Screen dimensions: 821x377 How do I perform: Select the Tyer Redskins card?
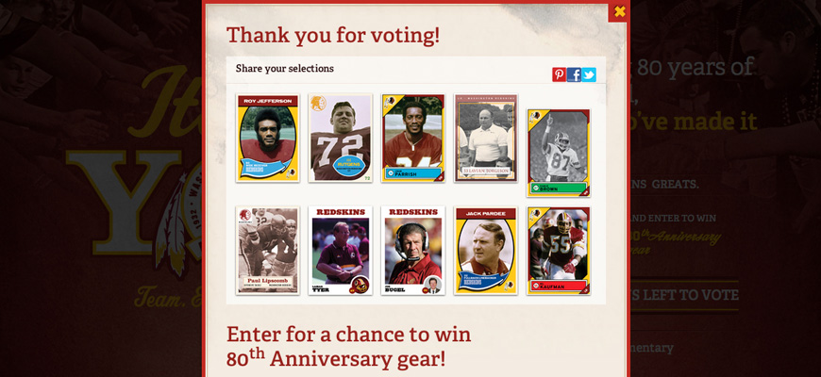(x=341, y=251)
